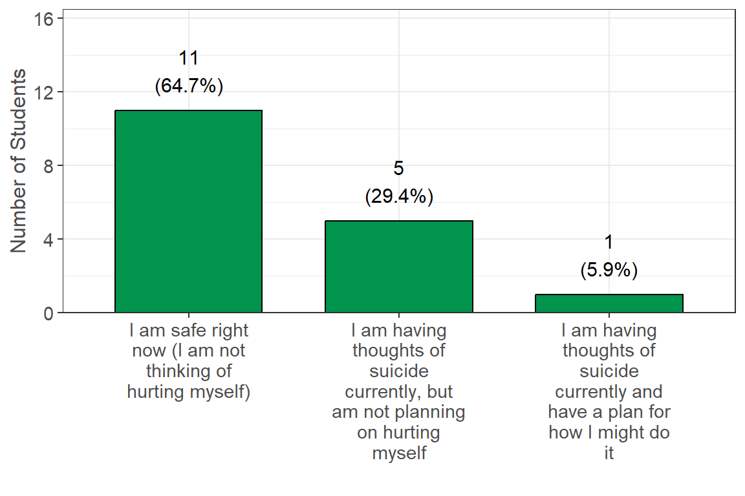Screen dimensions: 745x496
Task: Select the (64.7%) percentage label
Action: click(x=189, y=87)
